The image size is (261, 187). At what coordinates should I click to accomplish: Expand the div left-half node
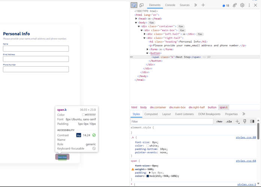(144, 34)
